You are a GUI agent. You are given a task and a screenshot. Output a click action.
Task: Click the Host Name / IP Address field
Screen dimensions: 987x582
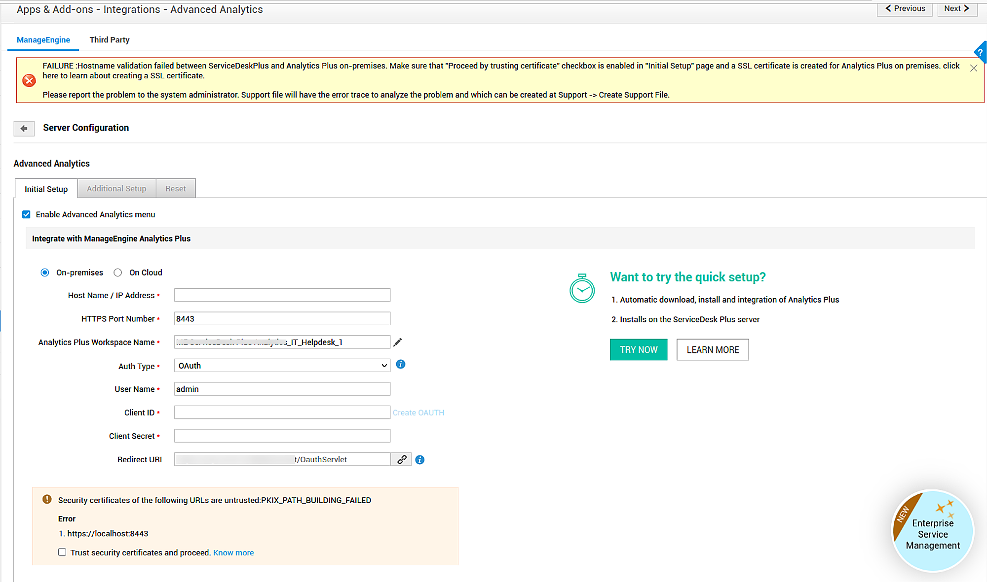coord(282,295)
